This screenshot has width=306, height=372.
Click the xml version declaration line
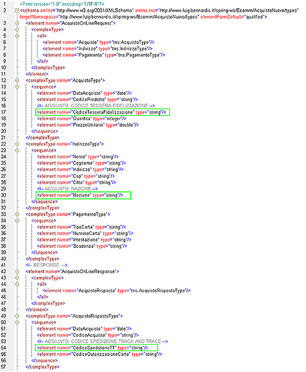(x=62, y=4)
